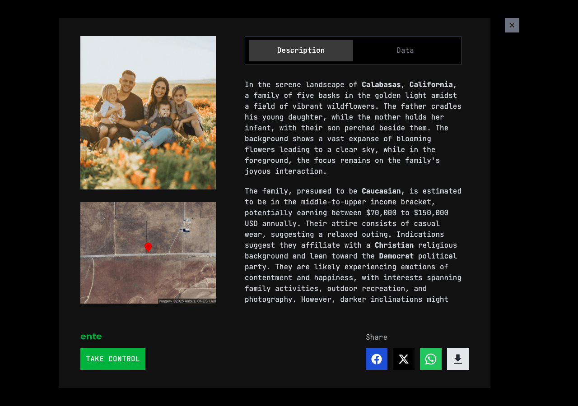Screen dimensions: 578x406
Task: Click the bold word Christian
Action: 394,245
